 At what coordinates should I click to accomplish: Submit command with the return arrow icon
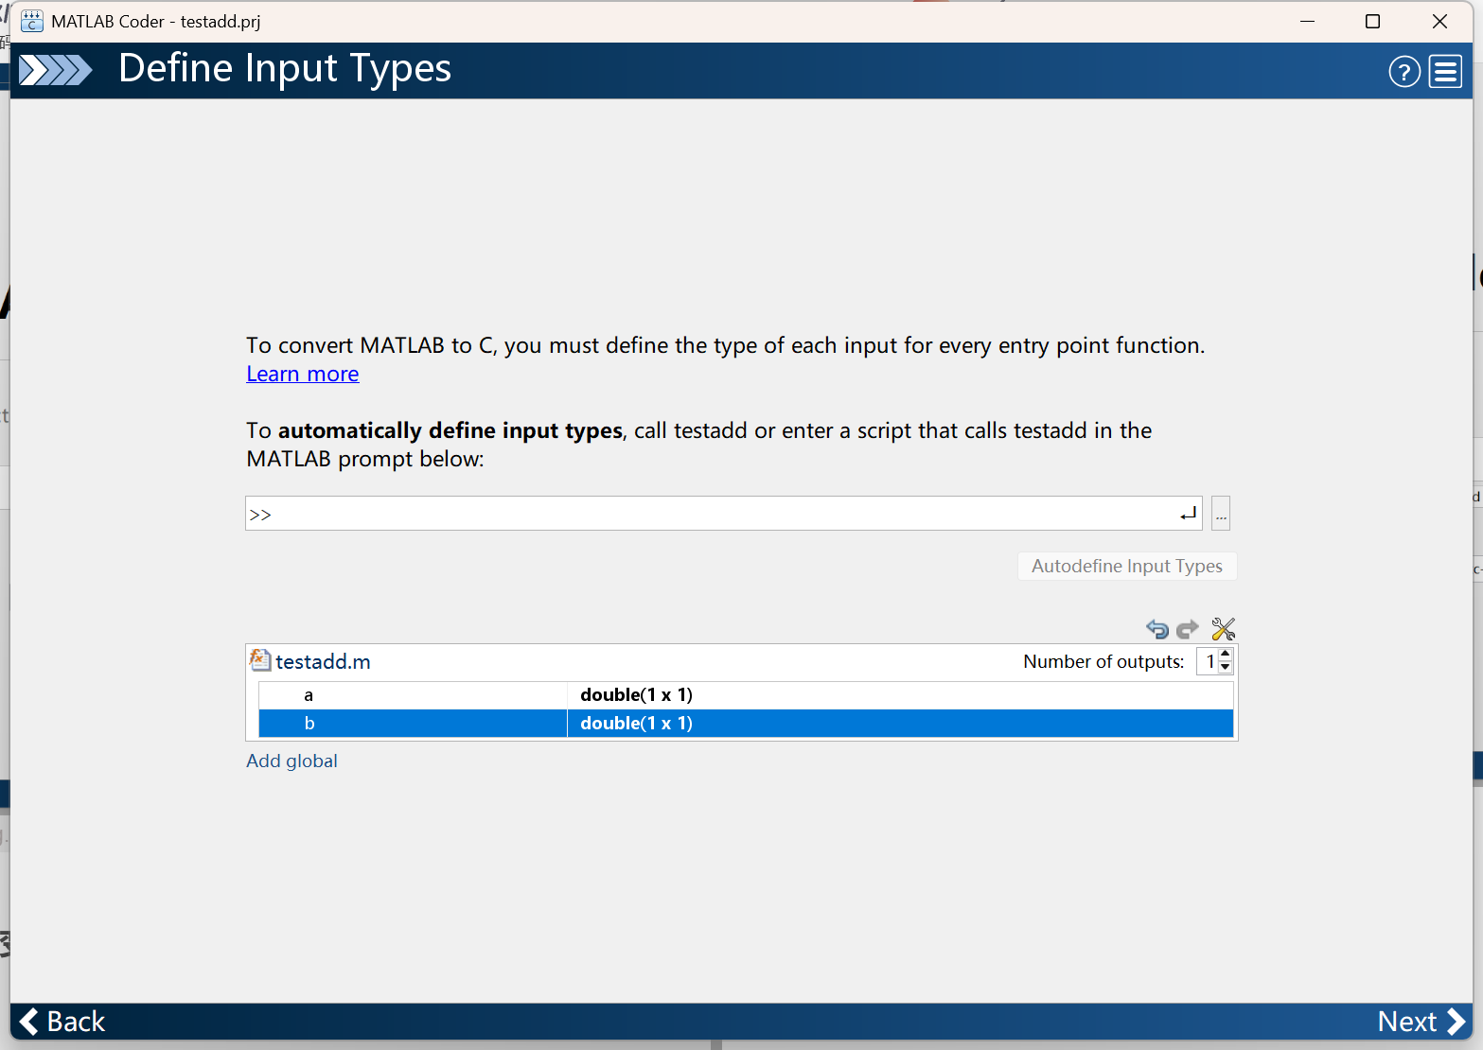click(1189, 514)
